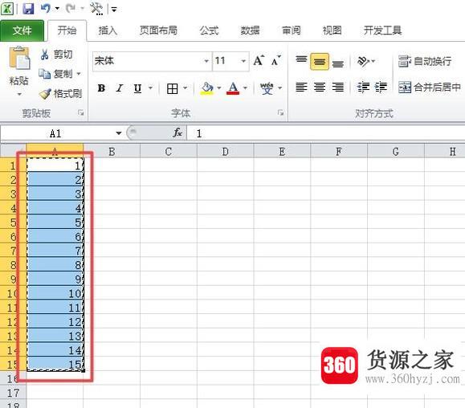Switch to the 数据 Data tab
Screen dimensions: 465x408
point(250,31)
